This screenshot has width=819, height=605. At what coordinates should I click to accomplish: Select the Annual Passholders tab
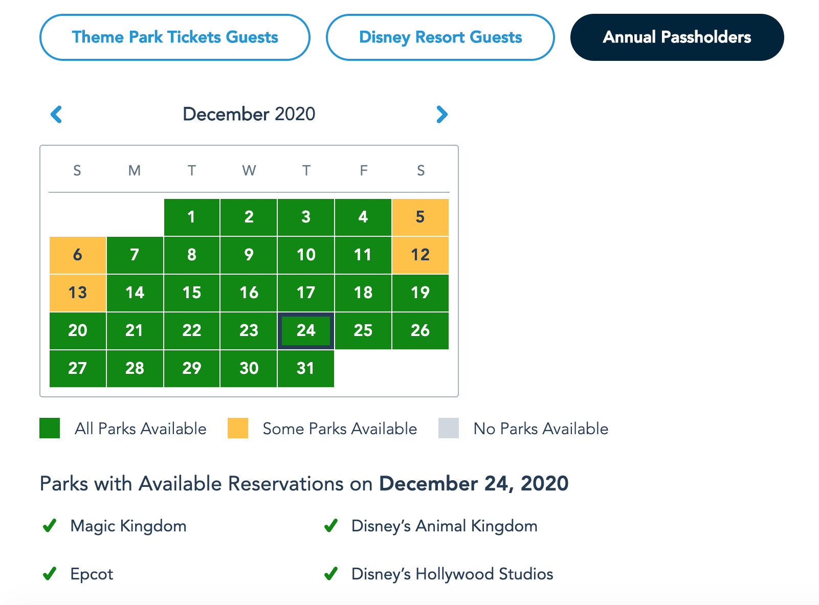[677, 37]
